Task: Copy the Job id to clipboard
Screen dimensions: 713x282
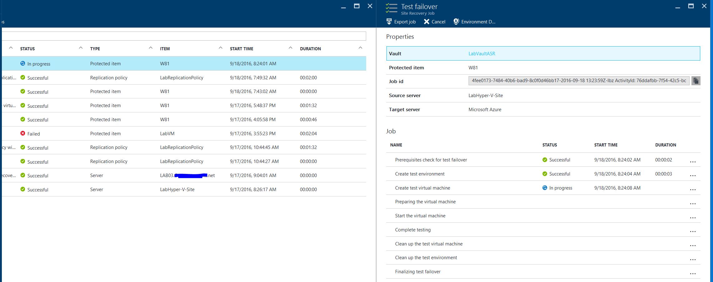Action: pos(696,81)
